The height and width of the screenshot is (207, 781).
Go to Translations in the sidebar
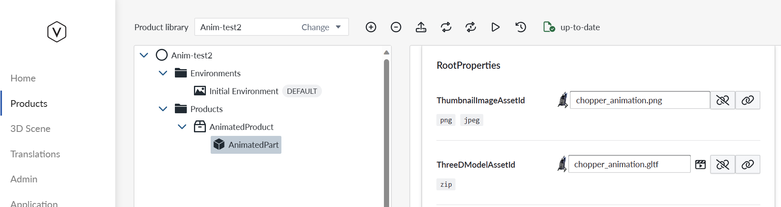[35, 154]
